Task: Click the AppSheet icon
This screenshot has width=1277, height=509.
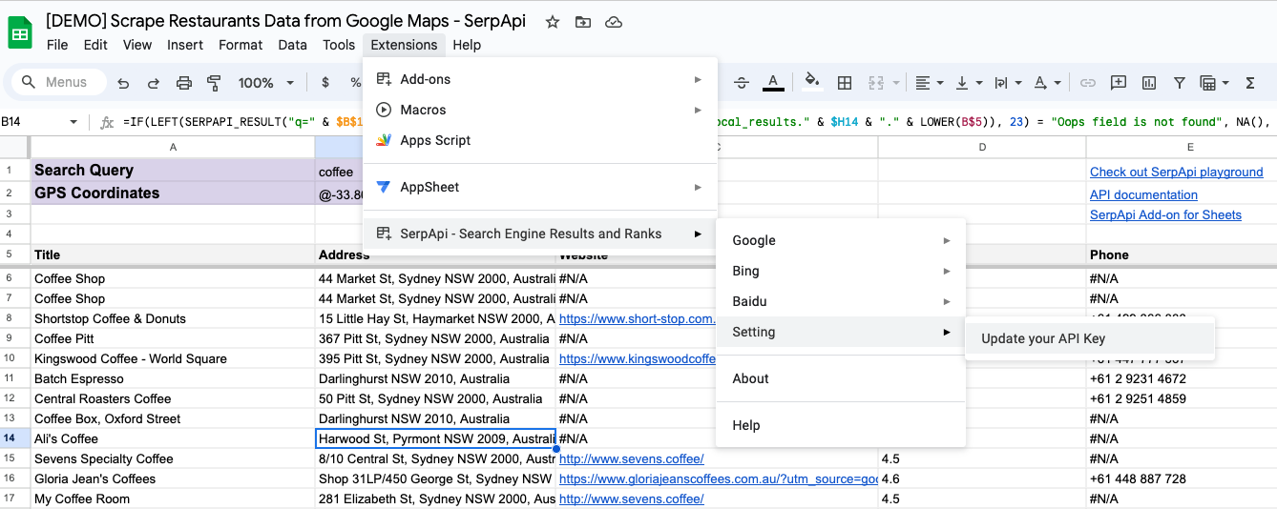Action: coord(384,187)
